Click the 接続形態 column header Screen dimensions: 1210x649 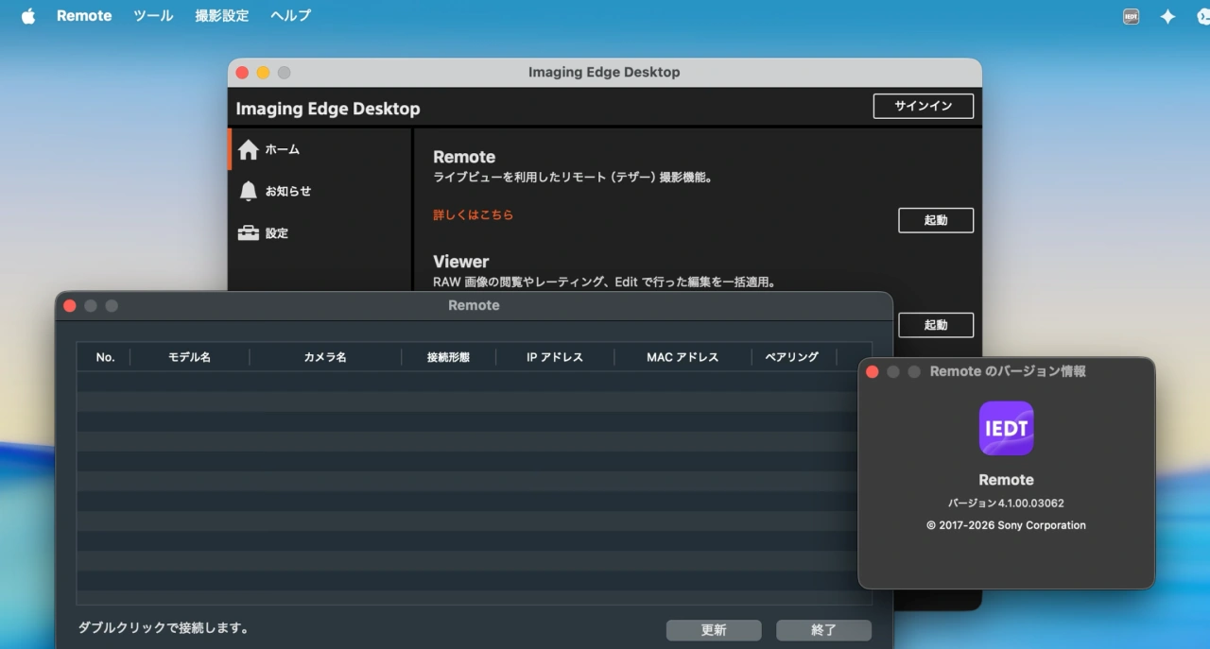coord(448,357)
